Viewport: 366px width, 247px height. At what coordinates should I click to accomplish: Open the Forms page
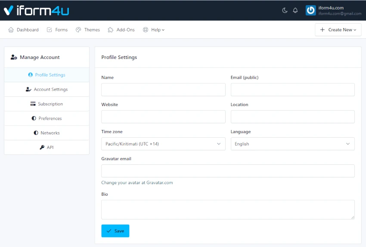[57, 30]
